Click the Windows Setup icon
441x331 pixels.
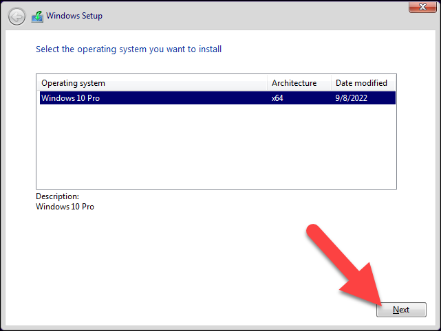[x=37, y=16]
